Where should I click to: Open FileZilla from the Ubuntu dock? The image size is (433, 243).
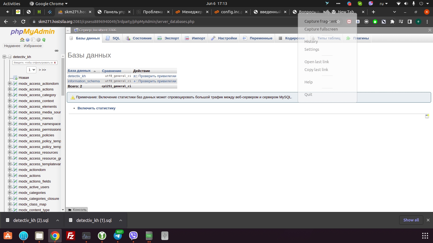tap(71, 236)
